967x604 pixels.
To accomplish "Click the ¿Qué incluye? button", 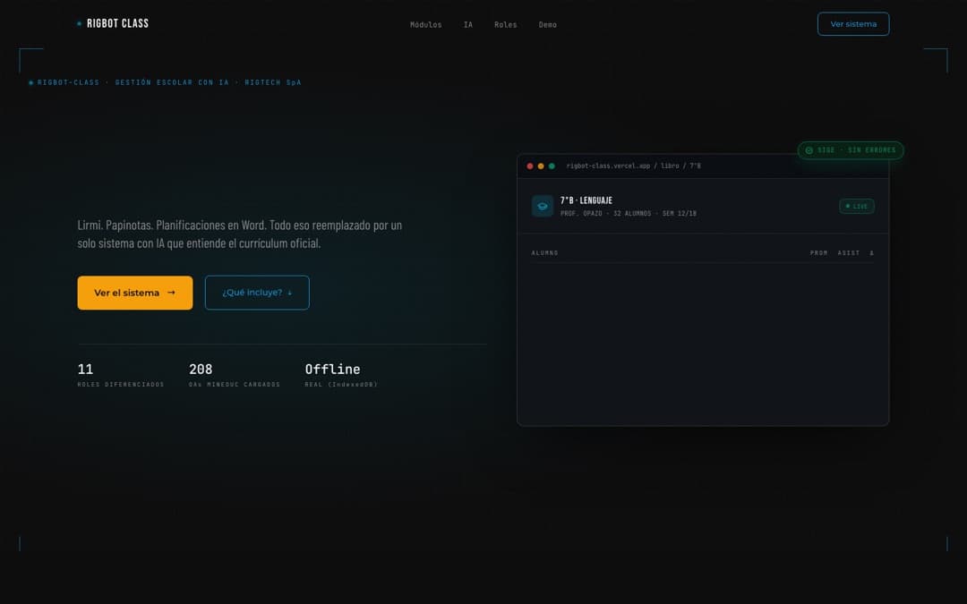I will [x=257, y=293].
